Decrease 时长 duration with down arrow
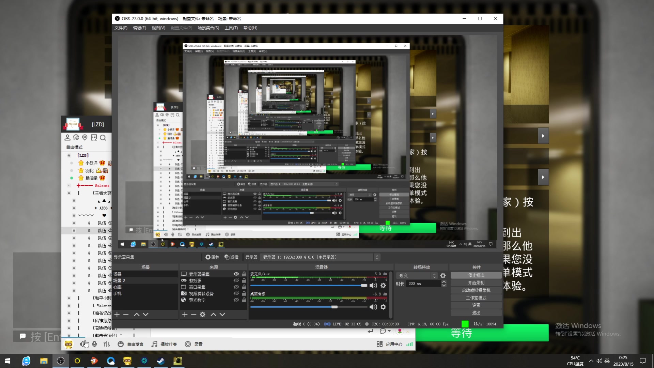The image size is (654, 368). pyautogui.click(x=443, y=285)
